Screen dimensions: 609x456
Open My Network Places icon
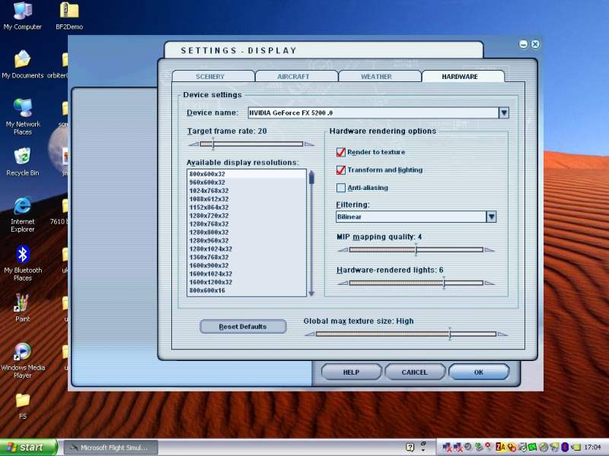(x=22, y=108)
